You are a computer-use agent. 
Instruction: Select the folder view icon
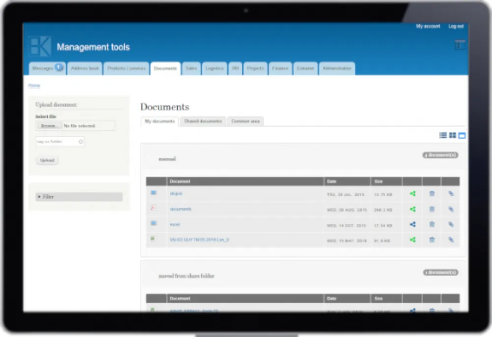coord(462,136)
